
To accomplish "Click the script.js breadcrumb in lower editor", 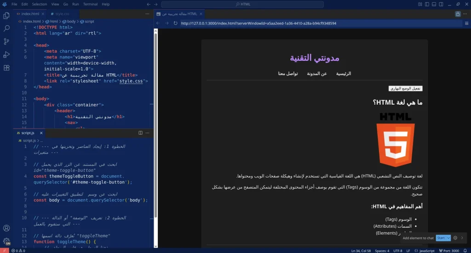I will click(27, 141).
